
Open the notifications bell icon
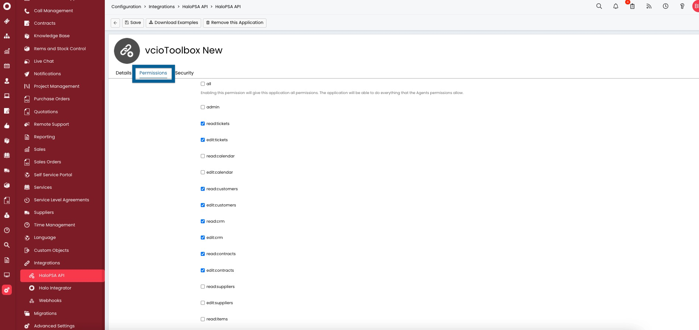(x=616, y=6)
